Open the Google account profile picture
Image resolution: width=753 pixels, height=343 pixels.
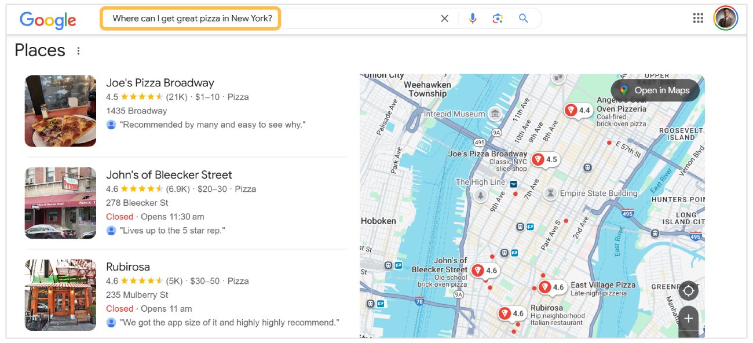tap(725, 18)
